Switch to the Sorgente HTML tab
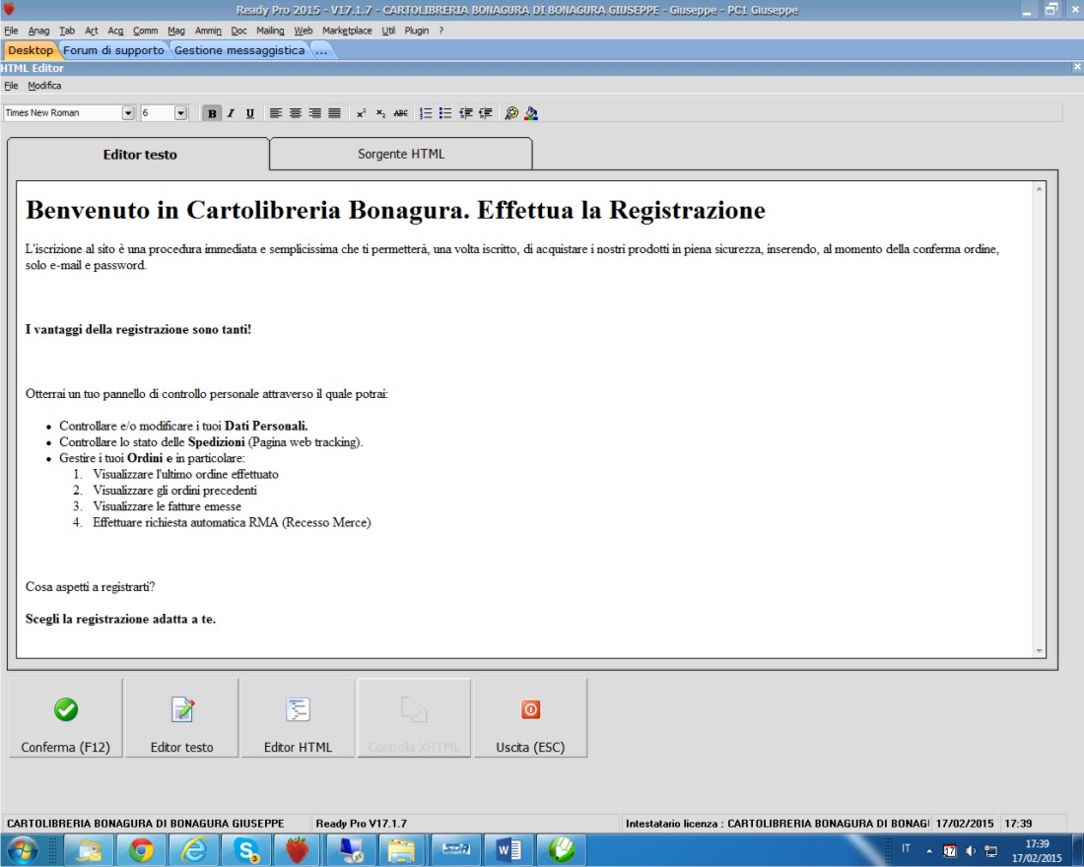The height and width of the screenshot is (867, 1084). [x=401, y=154]
